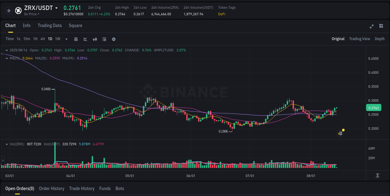The image size is (390, 196).
Task: Select the candlestick chart style icon
Action: 95,39
